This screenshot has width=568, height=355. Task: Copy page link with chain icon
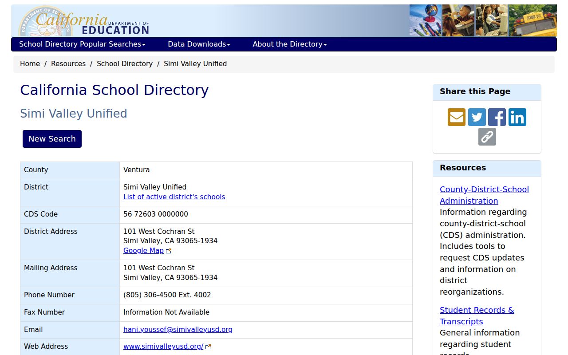click(487, 137)
